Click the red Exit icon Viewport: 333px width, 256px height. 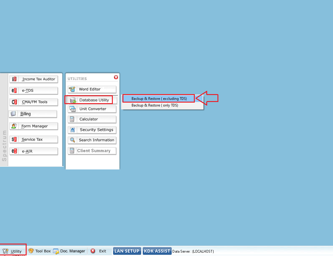93,251
